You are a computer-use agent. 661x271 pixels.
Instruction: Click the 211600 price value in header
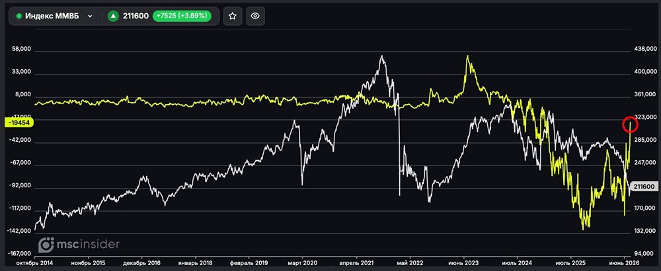136,16
